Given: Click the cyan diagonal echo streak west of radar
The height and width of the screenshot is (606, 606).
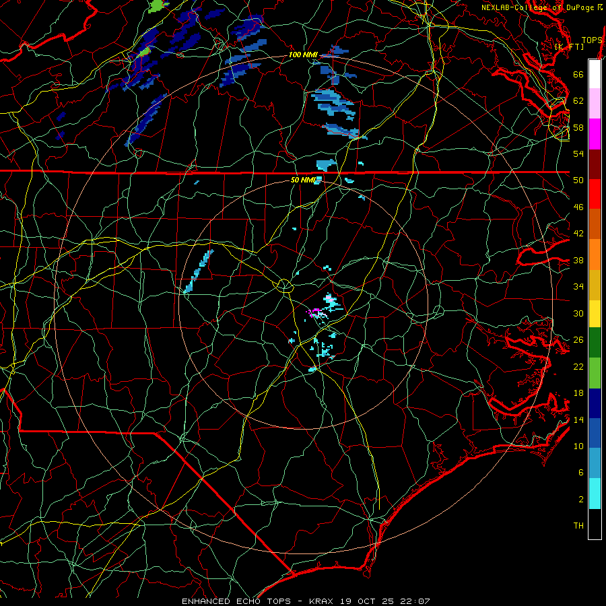Looking at the screenshot, I should click(x=198, y=272).
